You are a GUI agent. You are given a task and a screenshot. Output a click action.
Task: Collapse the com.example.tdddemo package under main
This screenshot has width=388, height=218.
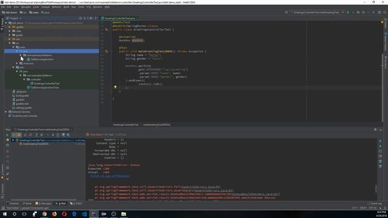21,55
